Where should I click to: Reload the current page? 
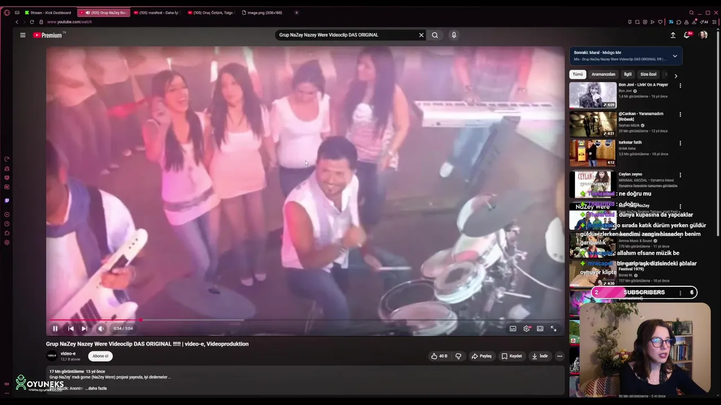(x=32, y=22)
